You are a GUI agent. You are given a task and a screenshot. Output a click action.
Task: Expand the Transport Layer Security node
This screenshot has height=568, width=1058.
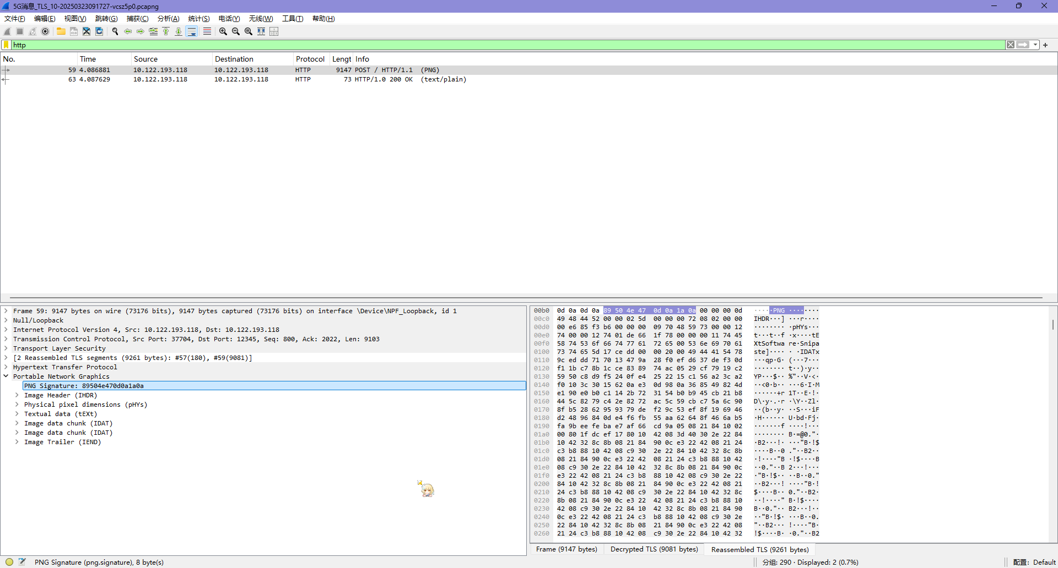click(6, 348)
